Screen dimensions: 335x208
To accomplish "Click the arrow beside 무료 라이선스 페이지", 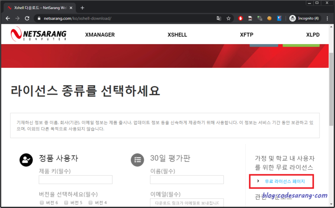I will pos(258,181).
